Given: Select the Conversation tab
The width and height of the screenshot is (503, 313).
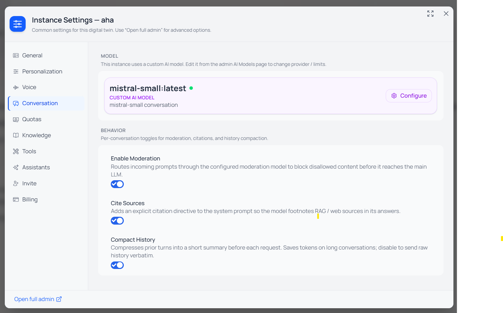Looking at the screenshot, I should (46, 103).
